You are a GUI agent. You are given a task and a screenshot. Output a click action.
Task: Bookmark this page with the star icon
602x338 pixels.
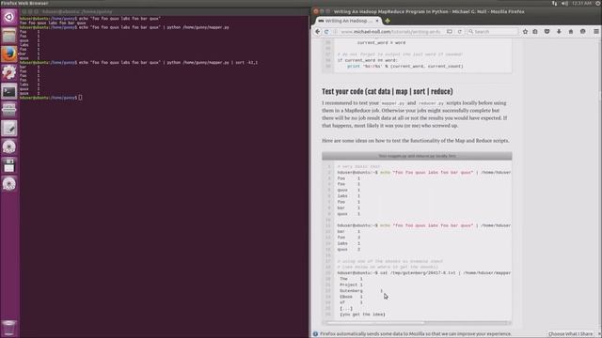pos(525,32)
